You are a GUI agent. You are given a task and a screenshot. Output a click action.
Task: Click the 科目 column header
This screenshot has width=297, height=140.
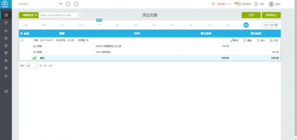[x=137, y=34]
